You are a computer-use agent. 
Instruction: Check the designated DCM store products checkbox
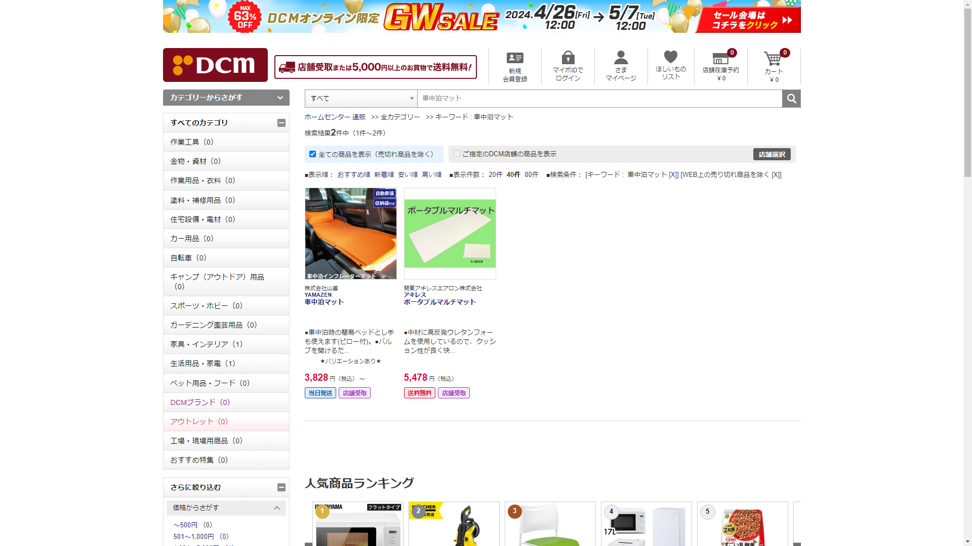(457, 154)
